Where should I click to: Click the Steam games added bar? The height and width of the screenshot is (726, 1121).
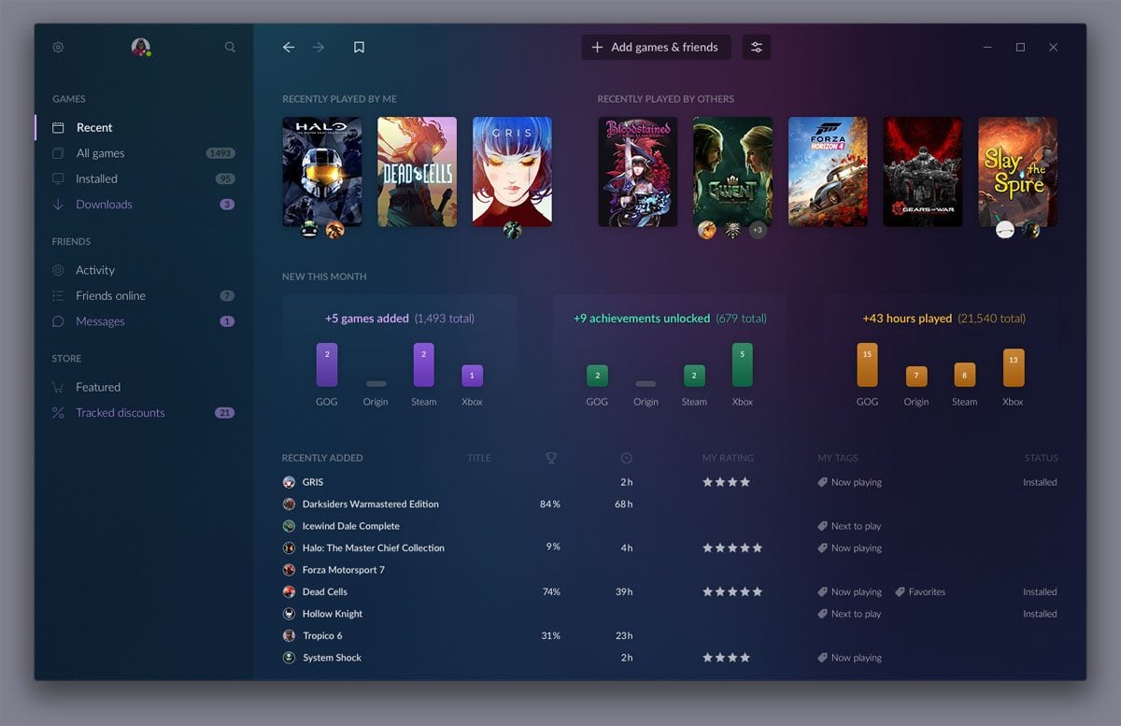[424, 365]
